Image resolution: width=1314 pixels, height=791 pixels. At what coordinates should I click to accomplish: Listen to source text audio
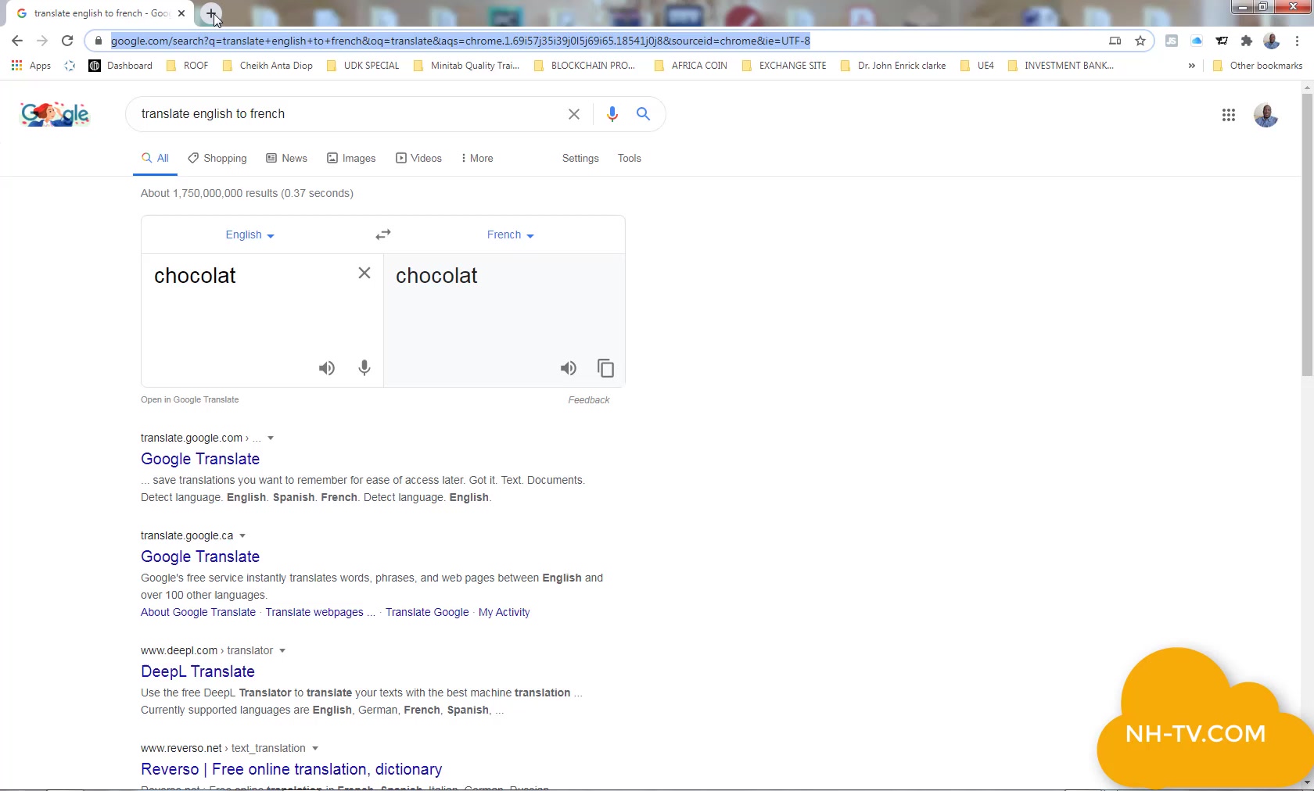(x=327, y=368)
